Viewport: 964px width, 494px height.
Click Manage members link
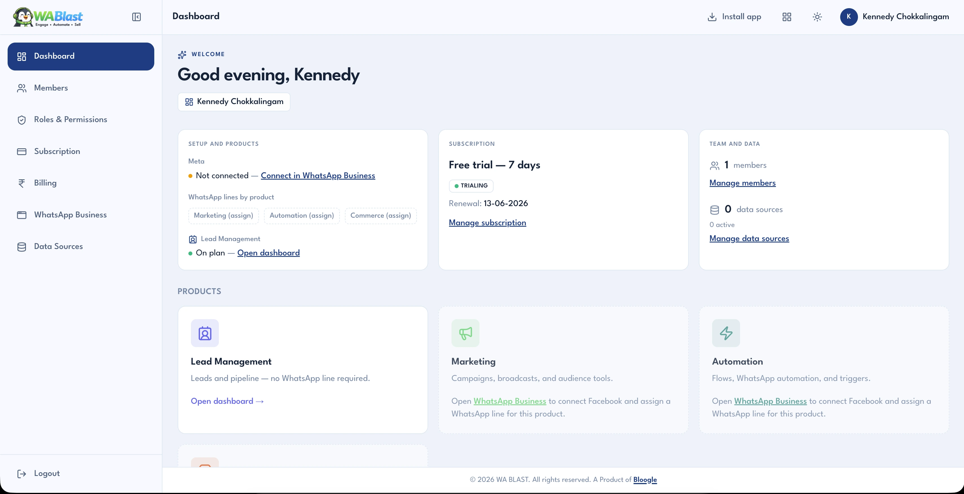click(742, 183)
